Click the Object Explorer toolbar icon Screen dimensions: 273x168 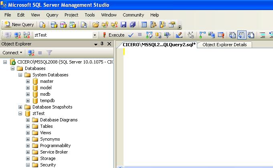[153, 25]
